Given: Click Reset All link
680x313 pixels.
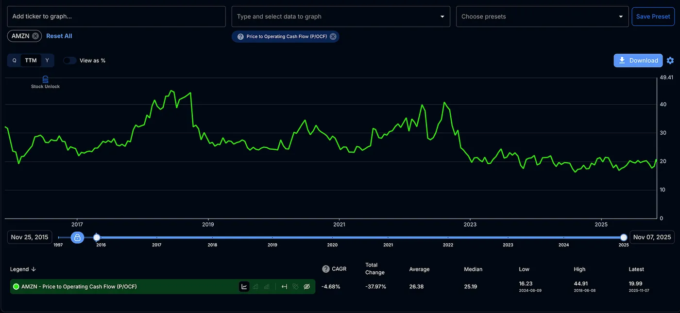Looking at the screenshot, I should coord(59,36).
